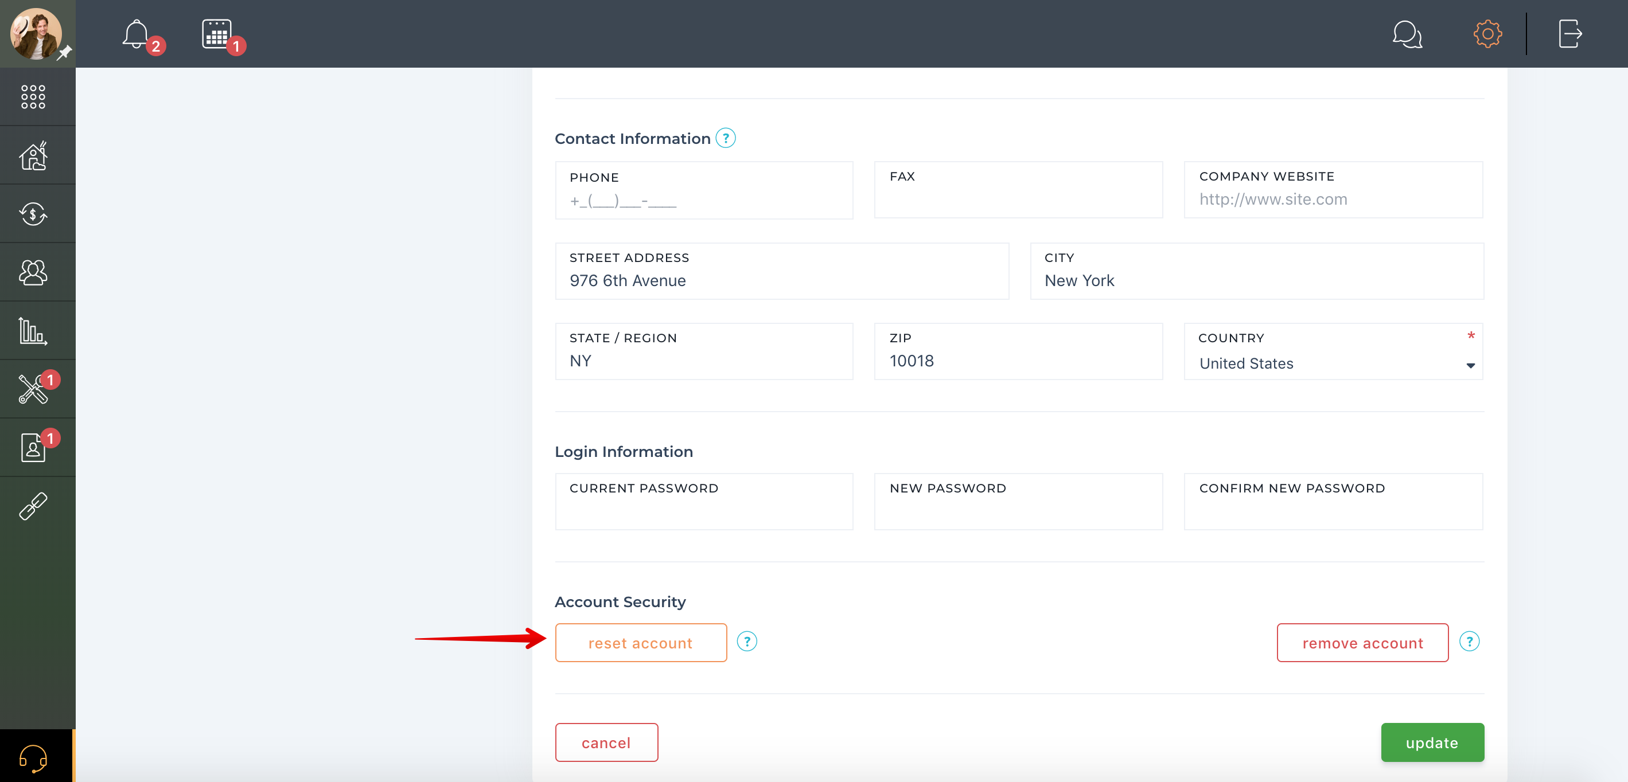Click the Street Address field
Image resolution: width=1628 pixels, height=782 pixels.
[x=782, y=272]
